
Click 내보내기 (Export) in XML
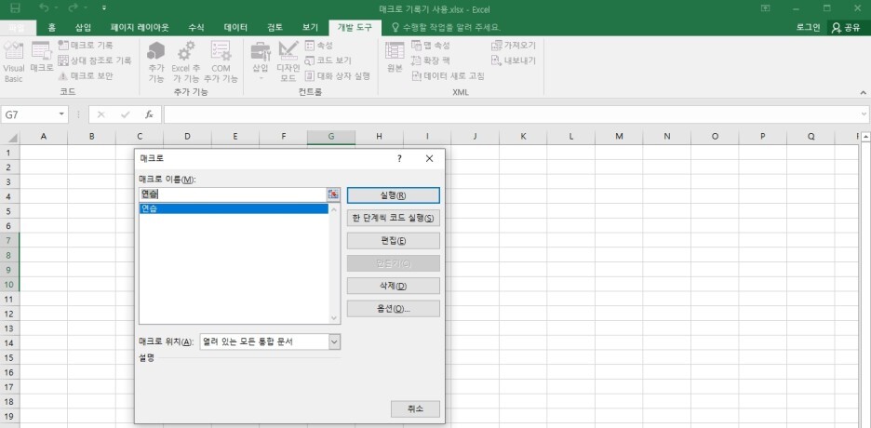click(x=514, y=60)
